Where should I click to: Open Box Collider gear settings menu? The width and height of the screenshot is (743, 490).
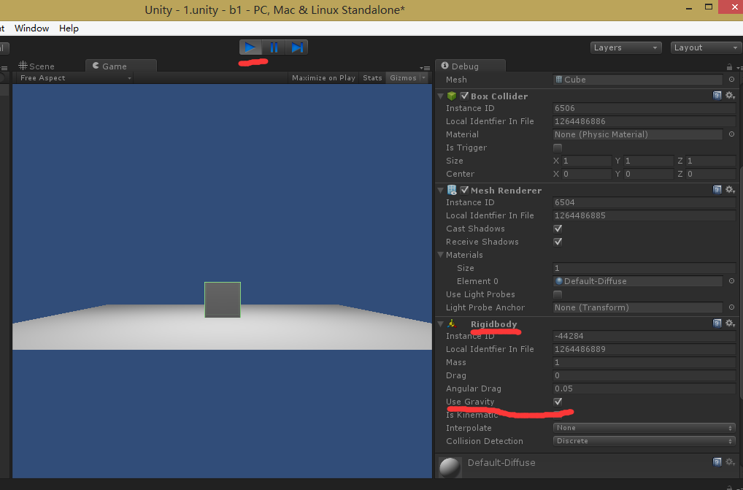(730, 96)
